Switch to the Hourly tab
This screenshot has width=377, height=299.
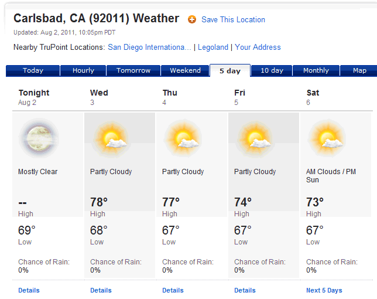pos(83,70)
